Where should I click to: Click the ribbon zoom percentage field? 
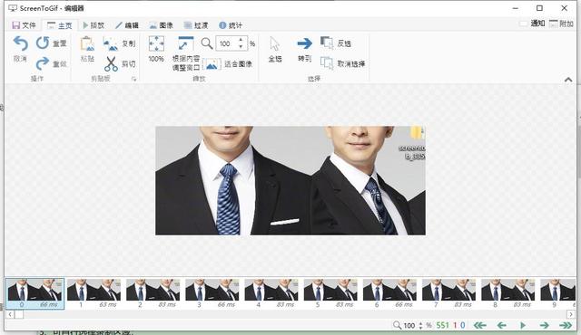[227, 43]
